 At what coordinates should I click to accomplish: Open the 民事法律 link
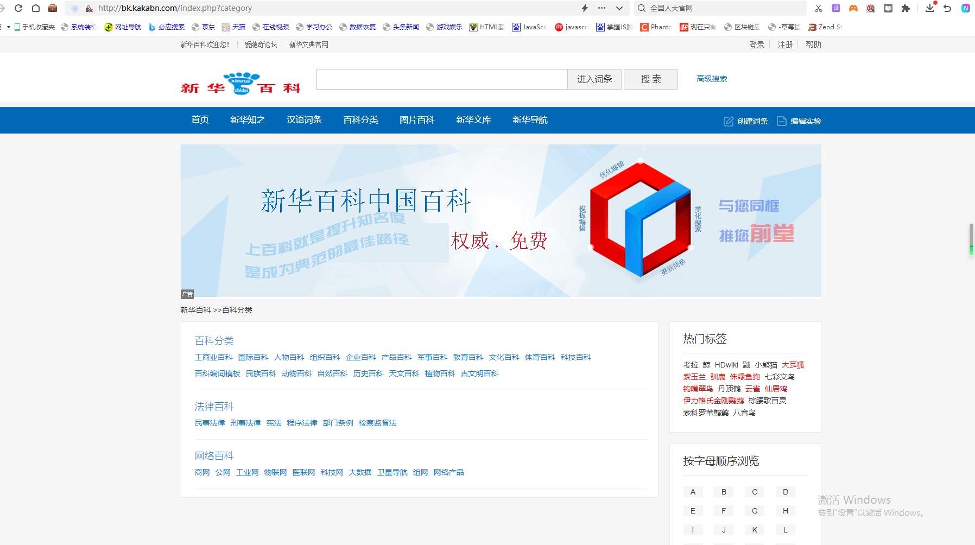coord(210,423)
